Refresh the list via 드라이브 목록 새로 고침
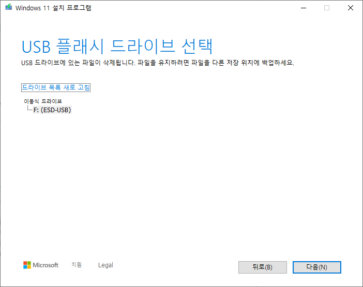 (56, 87)
